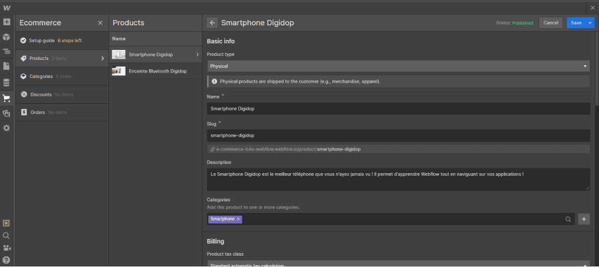Close the Ecommerce panel

[100, 23]
